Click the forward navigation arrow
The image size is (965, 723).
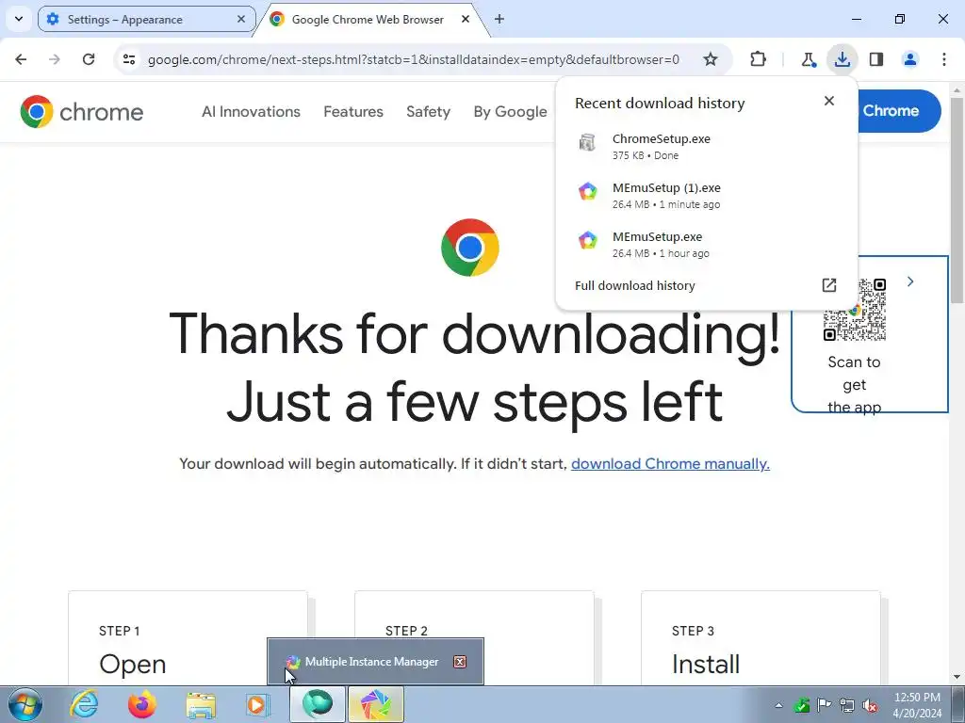click(55, 59)
